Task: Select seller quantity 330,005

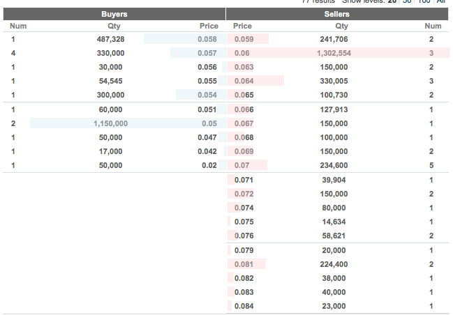Action: 334,81
